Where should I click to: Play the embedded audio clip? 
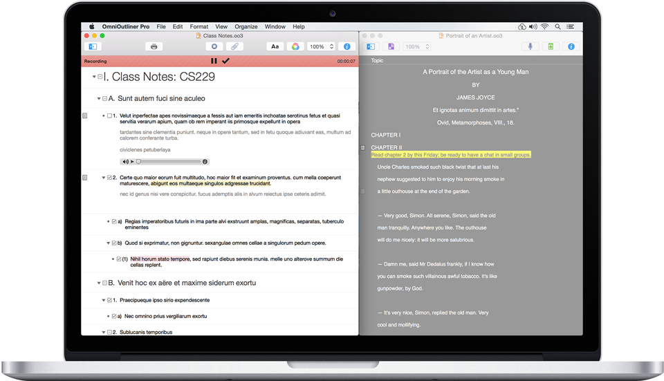pyautogui.click(x=132, y=162)
